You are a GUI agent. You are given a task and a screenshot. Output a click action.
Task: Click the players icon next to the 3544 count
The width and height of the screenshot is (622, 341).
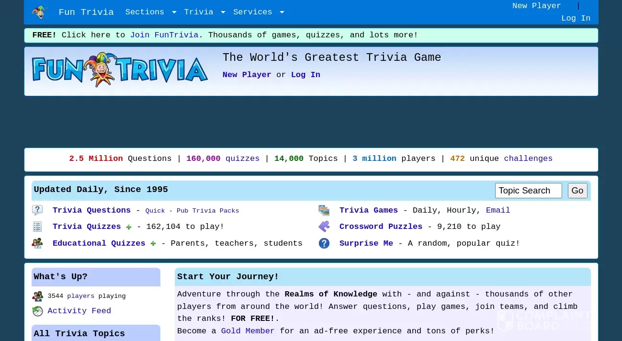(37, 296)
